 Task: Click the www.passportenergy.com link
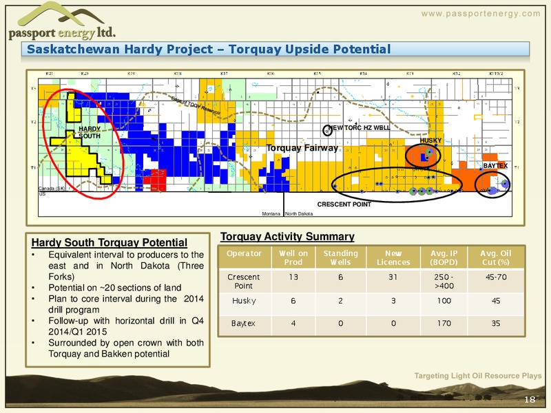point(480,14)
